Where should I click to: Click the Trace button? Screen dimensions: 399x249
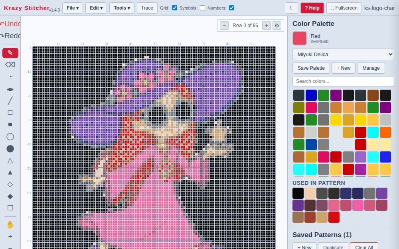[147, 8]
